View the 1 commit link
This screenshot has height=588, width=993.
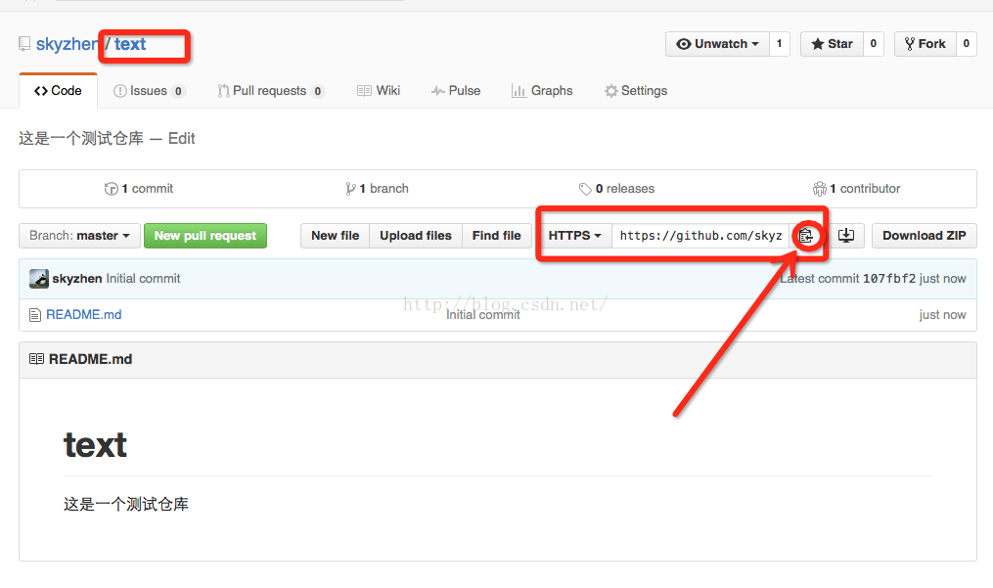coord(139,189)
